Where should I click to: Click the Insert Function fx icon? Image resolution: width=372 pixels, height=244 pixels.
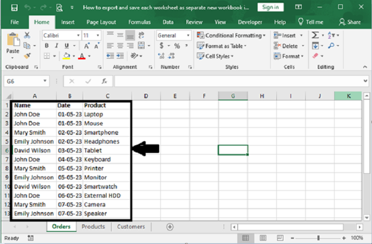point(105,81)
